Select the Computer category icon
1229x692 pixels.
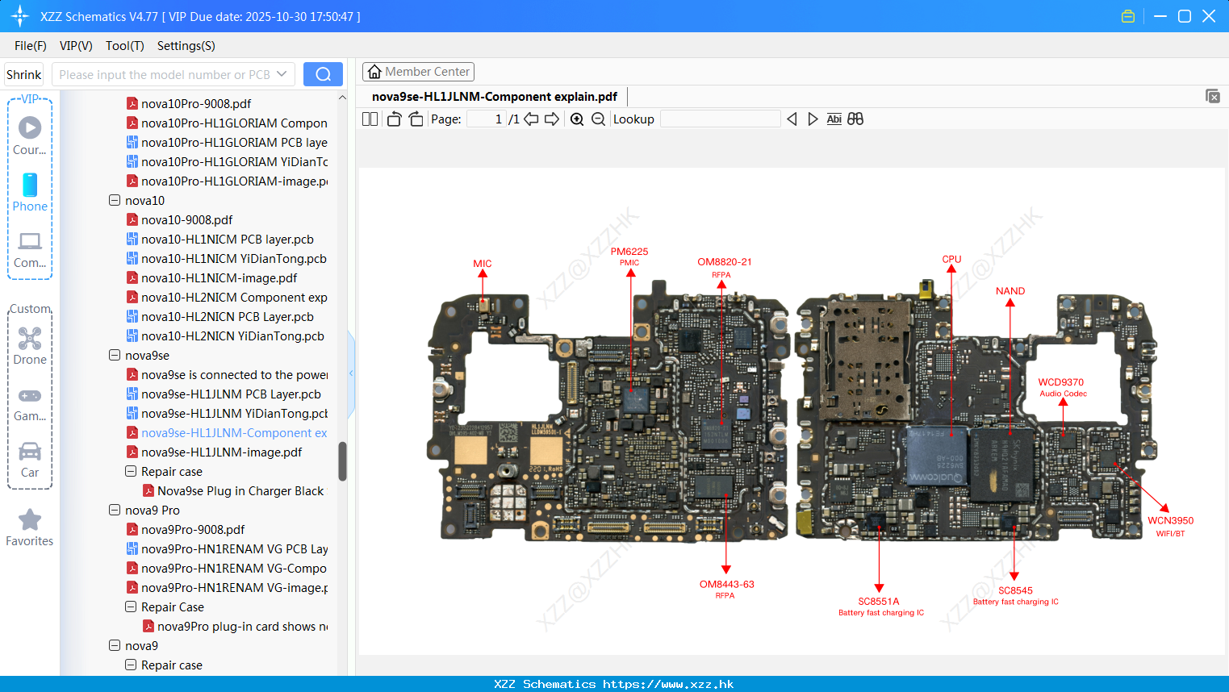[x=30, y=249]
